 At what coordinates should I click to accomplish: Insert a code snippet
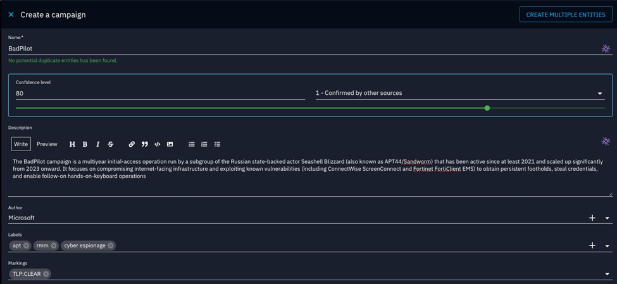[157, 144]
